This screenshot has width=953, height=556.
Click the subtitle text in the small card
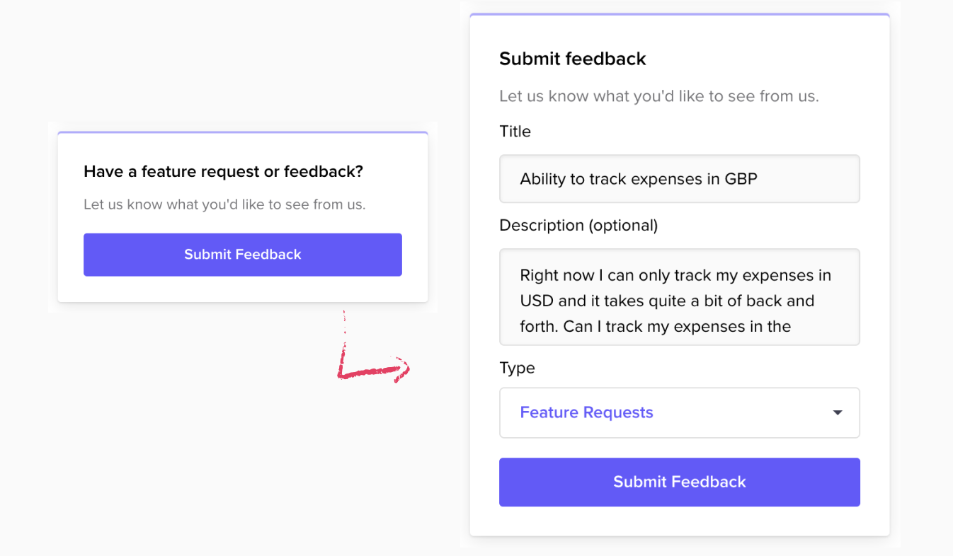[224, 205]
